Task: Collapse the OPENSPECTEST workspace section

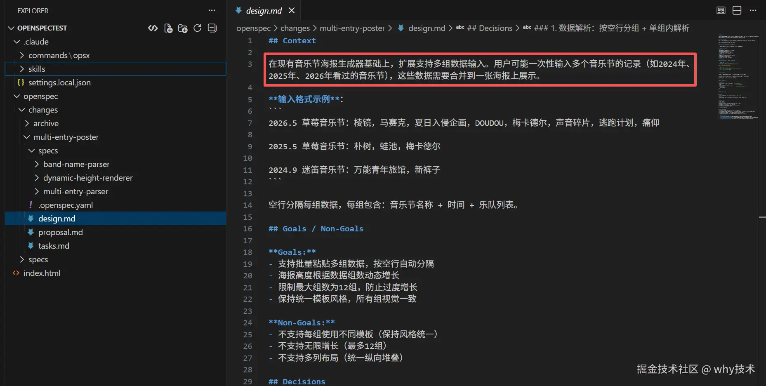Action: tap(12, 28)
